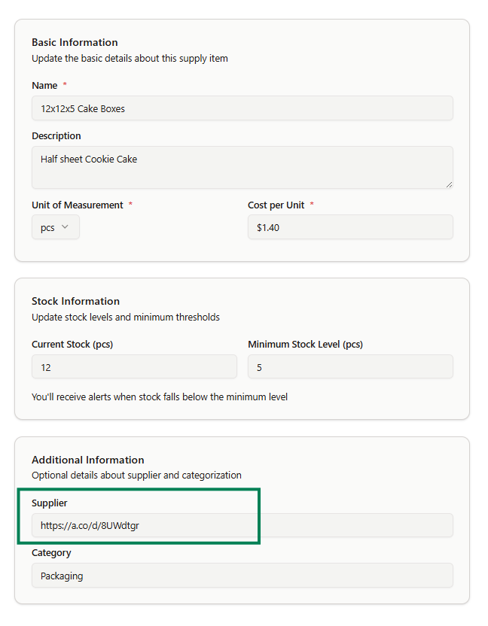Click the Minimum Stock Level input

pos(350,367)
